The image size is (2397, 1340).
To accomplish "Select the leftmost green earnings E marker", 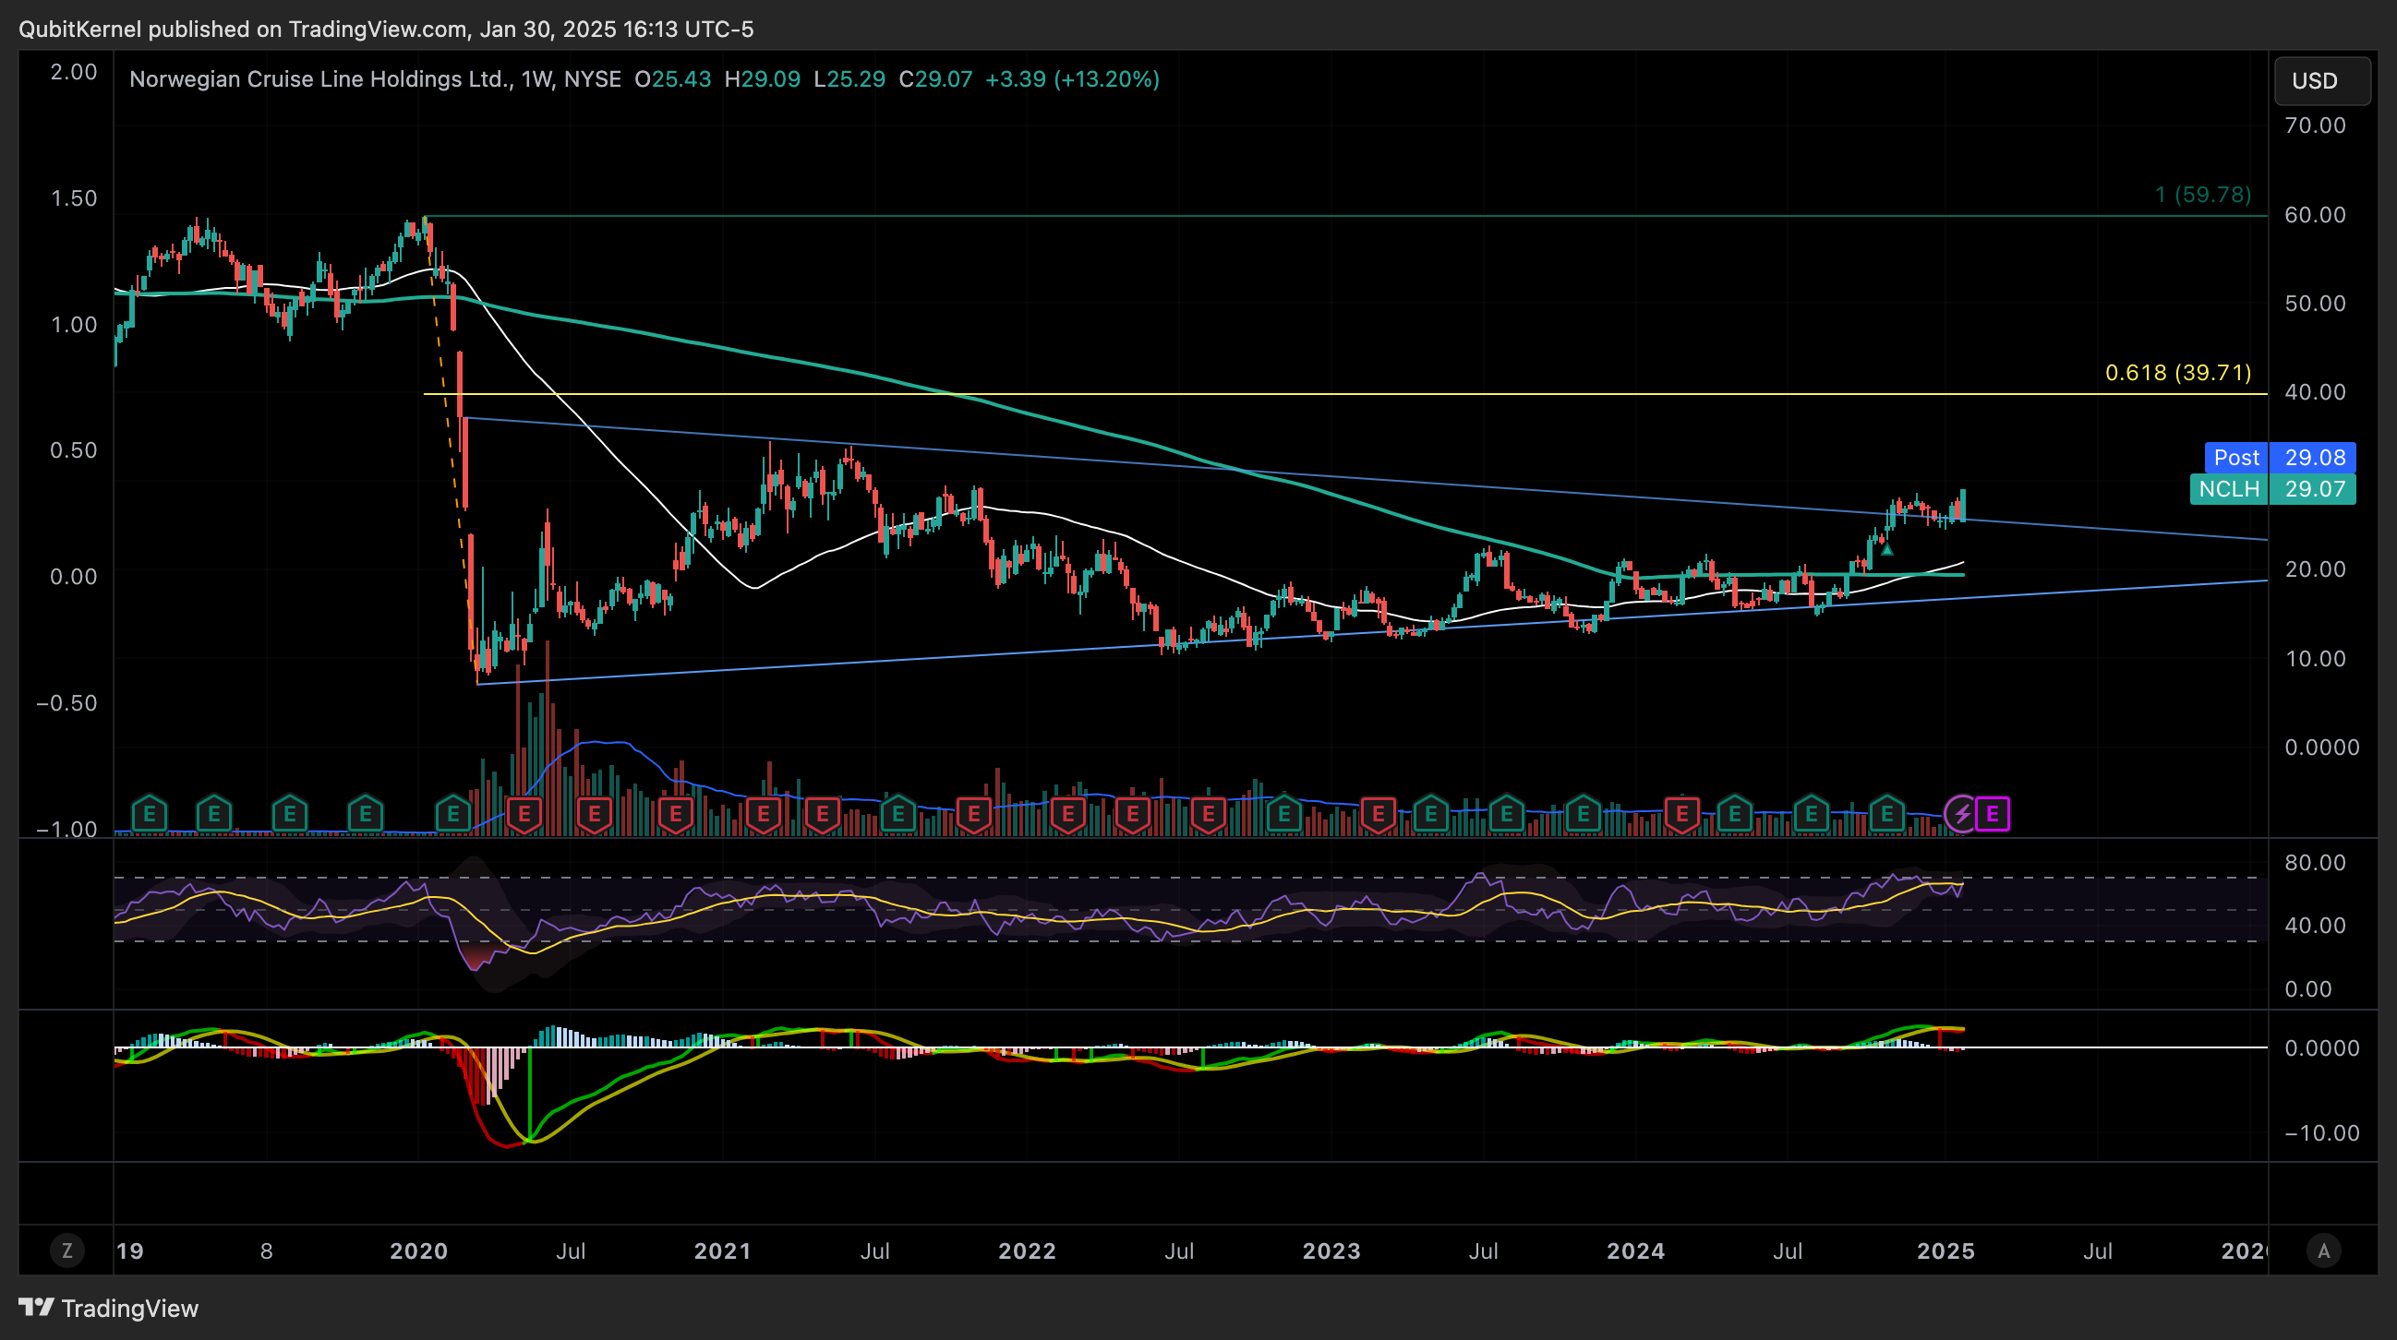I will point(150,815).
